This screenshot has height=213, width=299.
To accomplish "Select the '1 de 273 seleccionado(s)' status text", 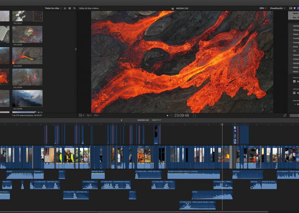I will (x=27, y=115).
